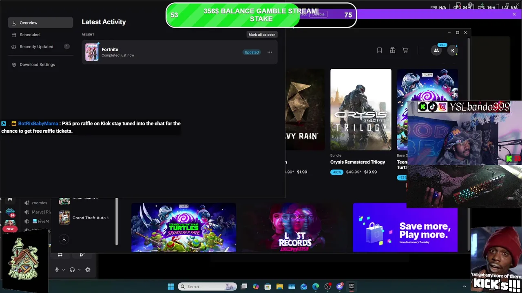Viewport: 522px width, 293px height.
Task: Open Download Settings
Action: tap(40, 64)
